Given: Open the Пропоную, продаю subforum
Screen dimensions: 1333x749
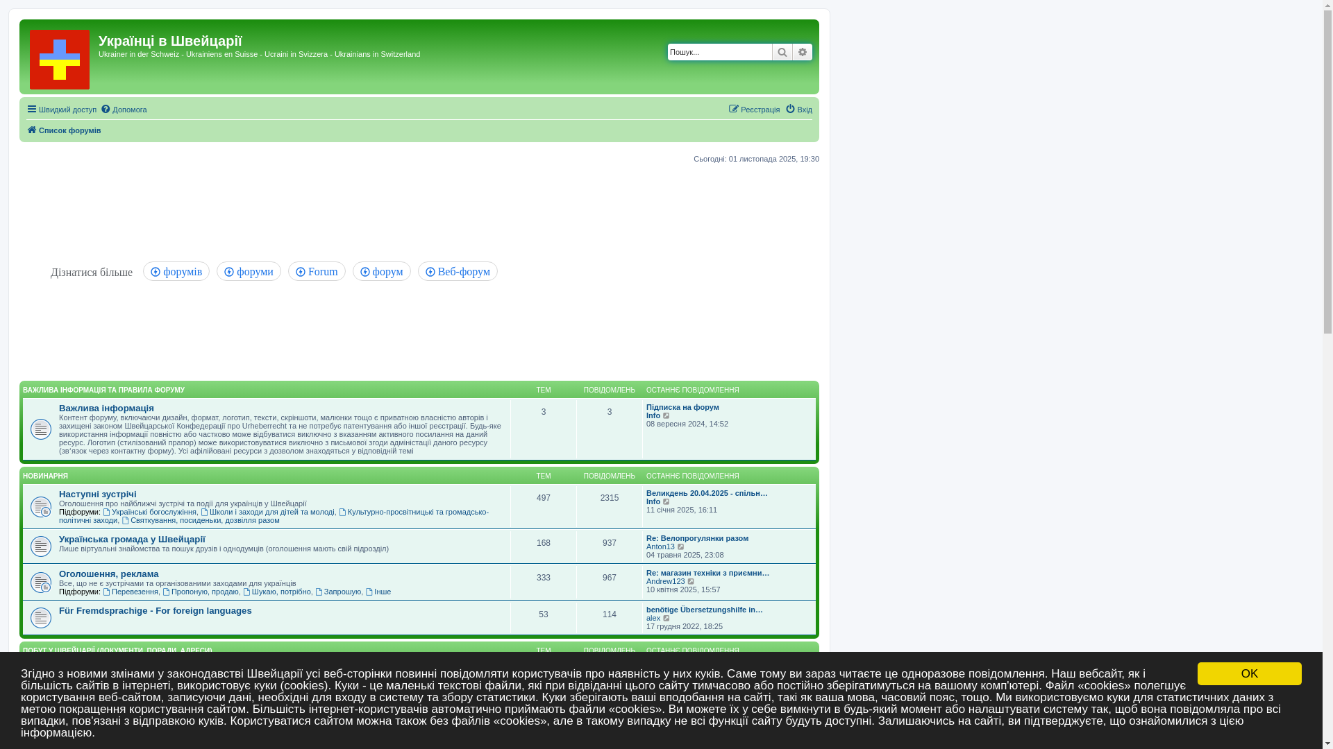Looking at the screenshot, I should pyautogui.click(x=201, y=592).
